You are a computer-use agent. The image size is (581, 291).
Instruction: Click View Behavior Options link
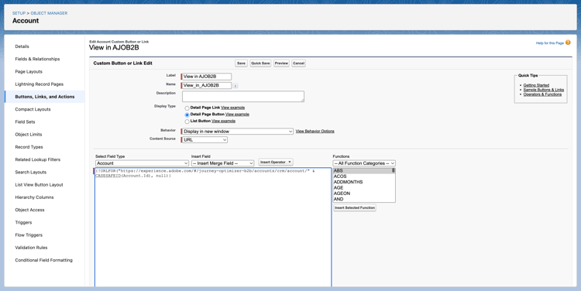(315, 131)
